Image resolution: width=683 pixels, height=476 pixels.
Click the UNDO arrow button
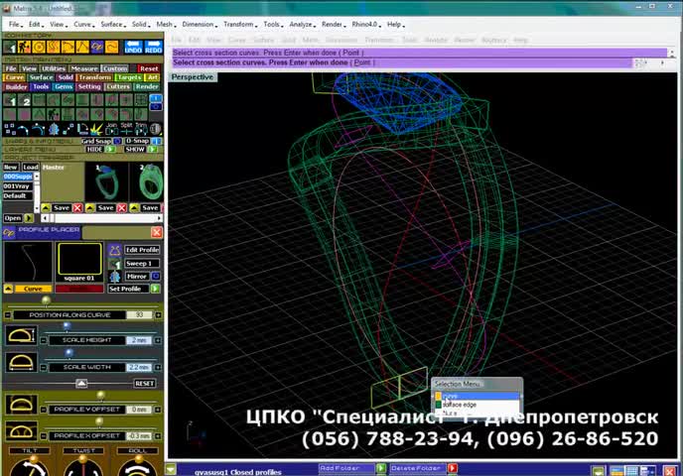pyautogui.click(x=133, y=47)
